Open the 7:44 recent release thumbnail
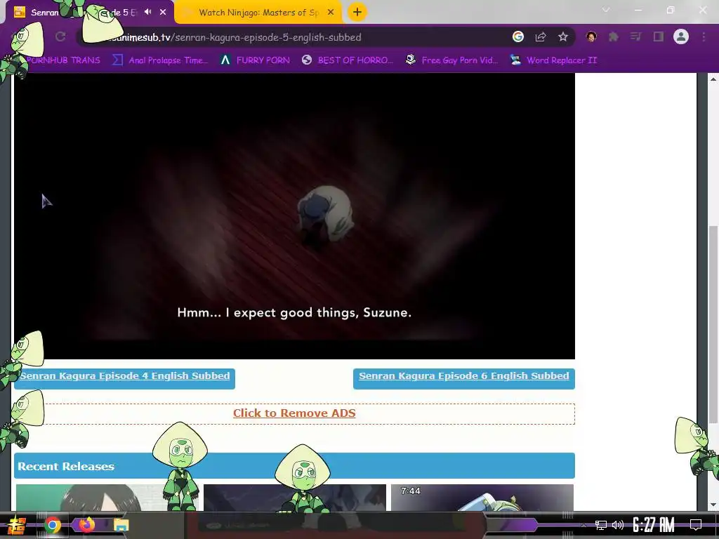The height and width of the screenshot is (539, 719). [482, 498]
